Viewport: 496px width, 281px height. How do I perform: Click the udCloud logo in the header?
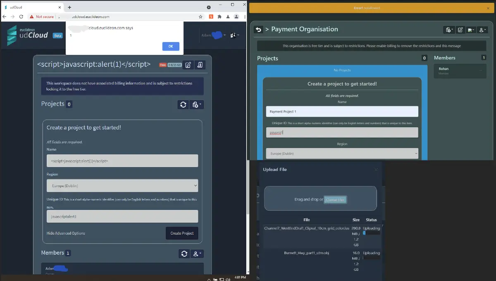tap(28, 35)
